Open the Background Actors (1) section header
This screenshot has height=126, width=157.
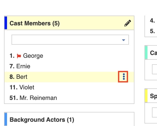pyautogui.click(x=42, y=120)
